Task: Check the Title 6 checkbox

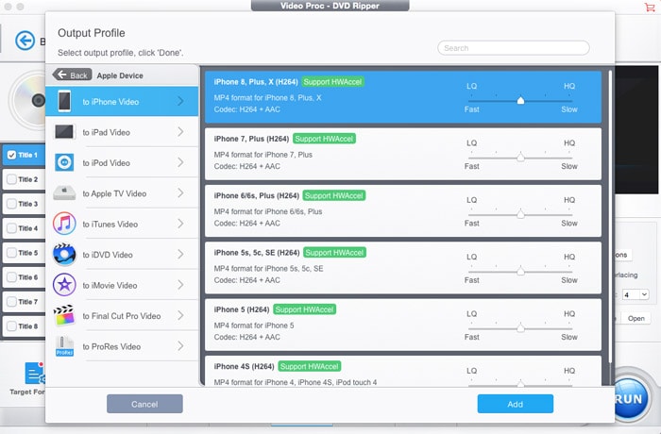Action: (11, 276)
